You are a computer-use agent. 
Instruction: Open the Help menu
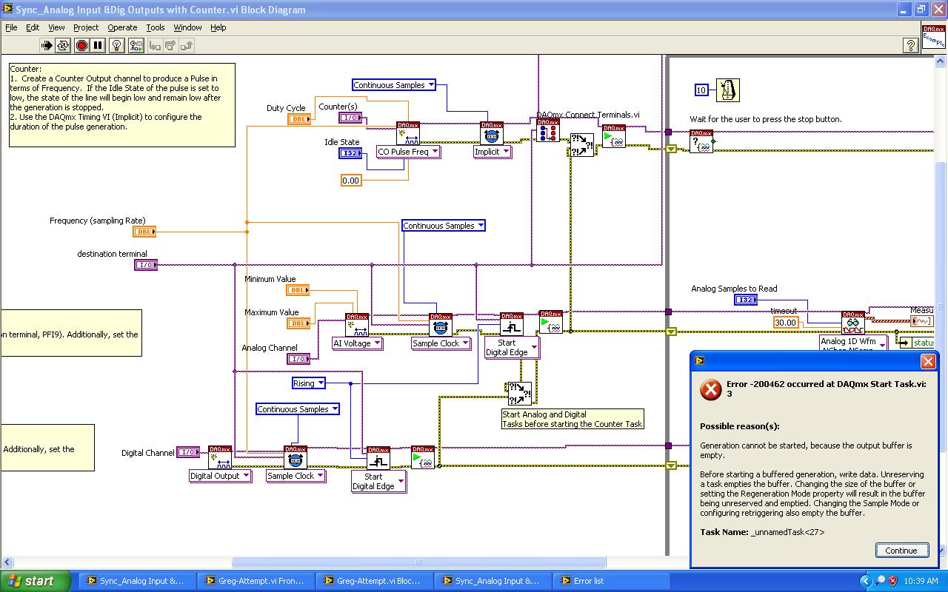point(218,27)
